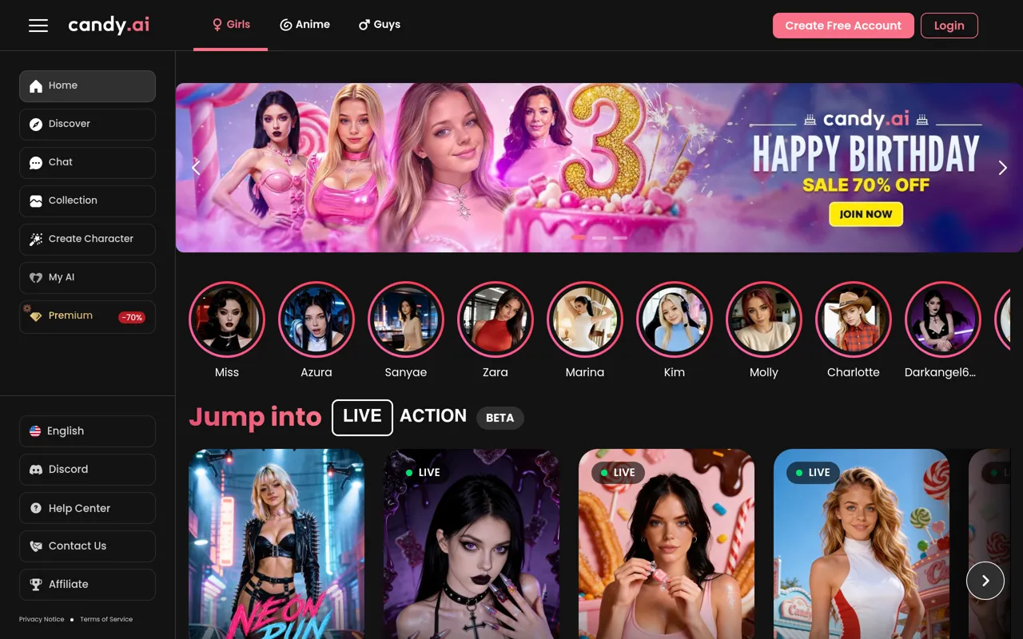The height and width of the screenshot is (639, 1023).
Task: Click the Collection image icon
Action: pos(36,201)
